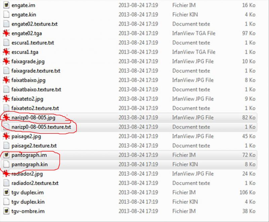Click the pantograph.im file icon
The image size is (269, 222).
(x=6, y=155)
